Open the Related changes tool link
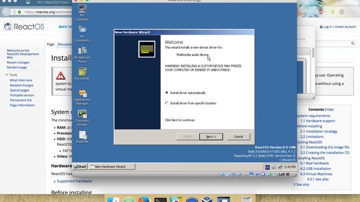360x202 pixels. tap(21, 85)
